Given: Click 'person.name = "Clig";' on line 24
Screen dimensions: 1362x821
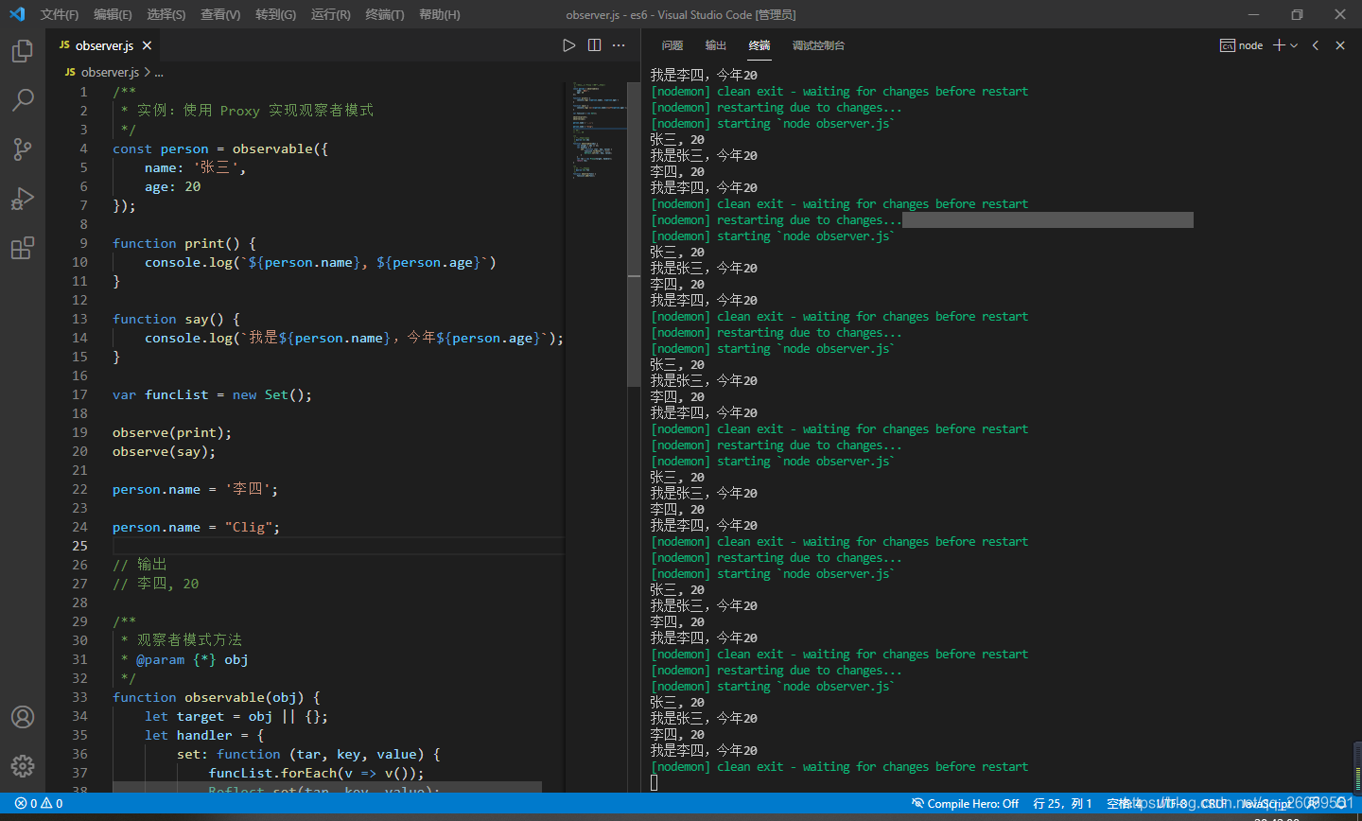Looking at the screenshot, I should 197,527.
